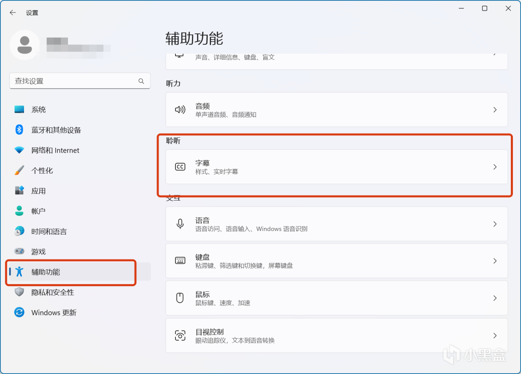Expand the 目视控制 chevron arrow
This screenshot has height=374, width=521.
click(x=495, y=335)
